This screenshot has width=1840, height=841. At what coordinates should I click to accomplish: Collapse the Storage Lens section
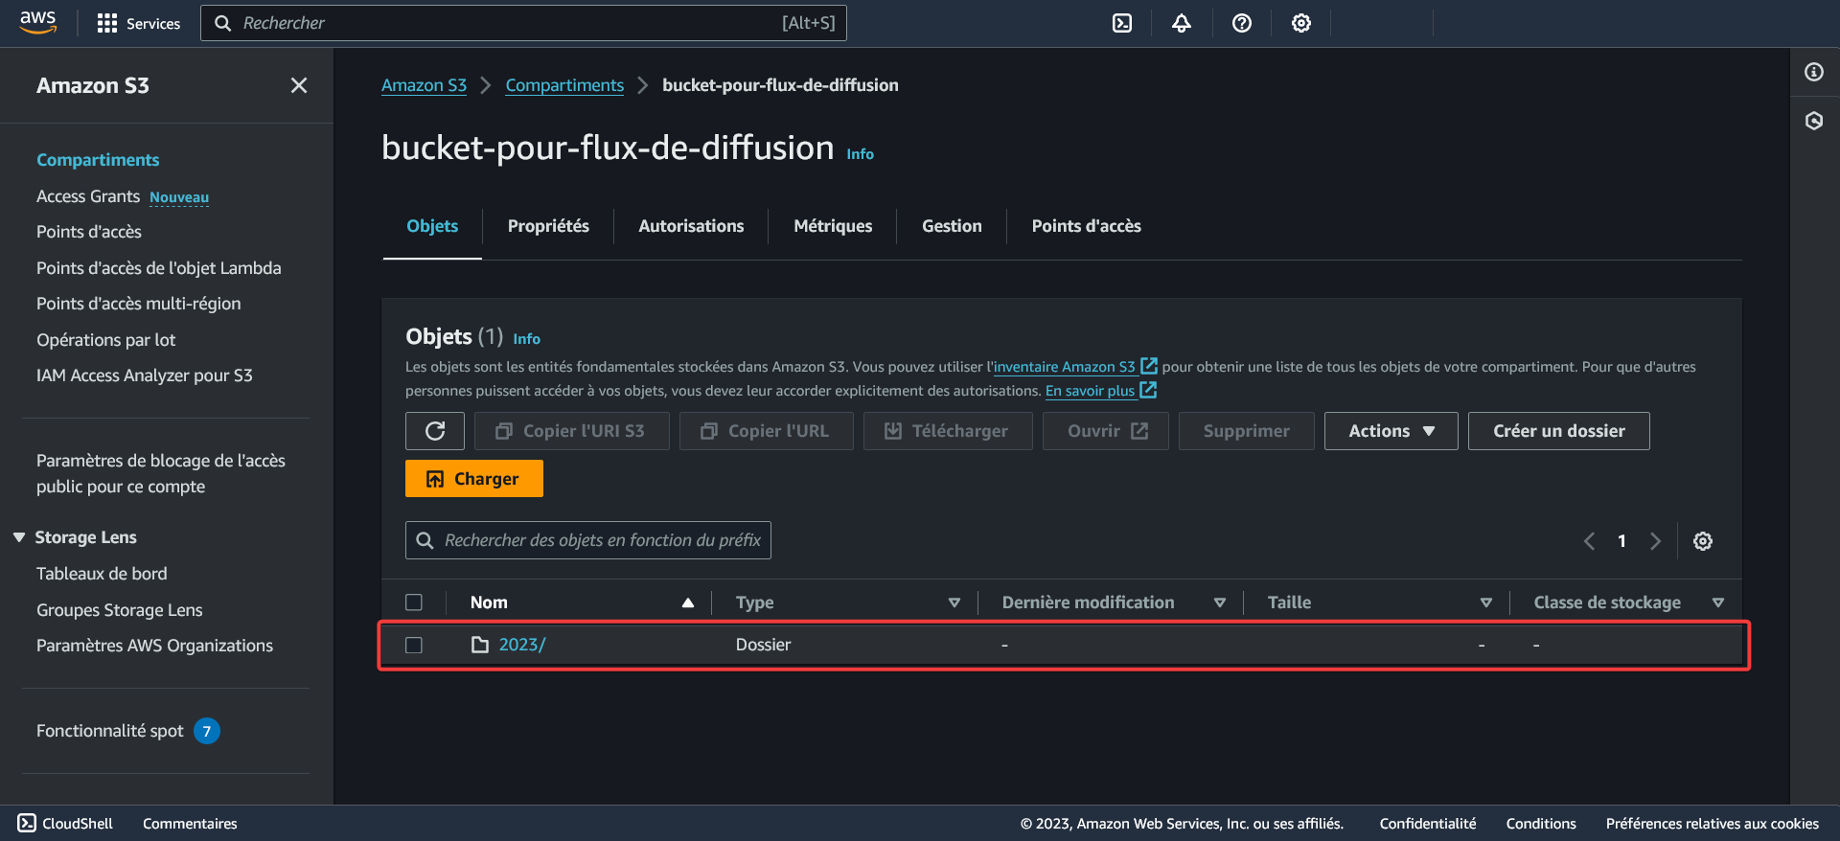coord(19,537)
